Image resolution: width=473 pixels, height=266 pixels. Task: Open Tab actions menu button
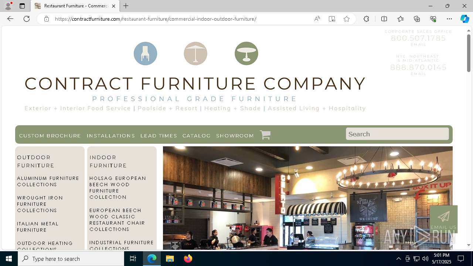pos(22,6)
